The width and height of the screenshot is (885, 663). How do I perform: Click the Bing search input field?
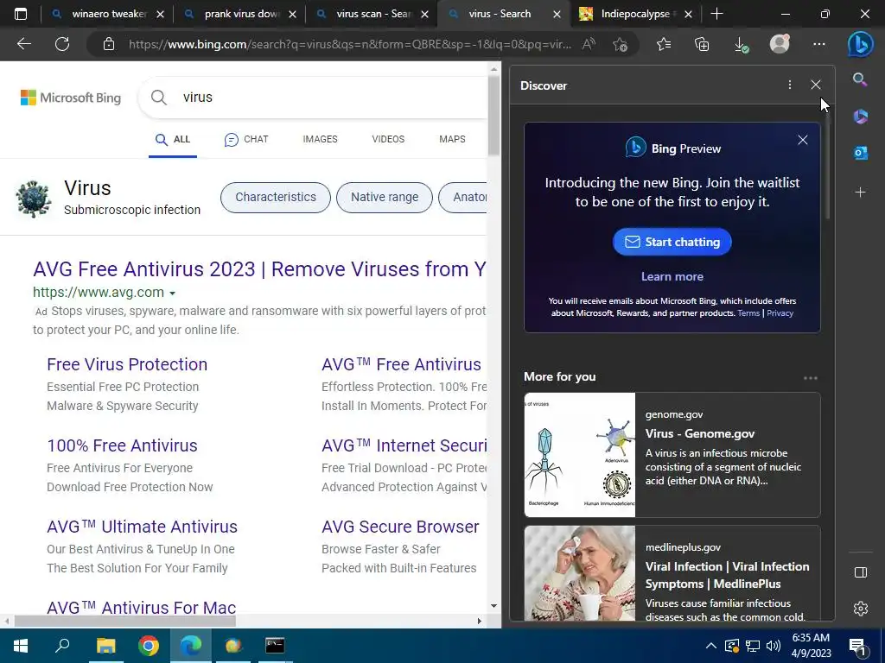333,97
